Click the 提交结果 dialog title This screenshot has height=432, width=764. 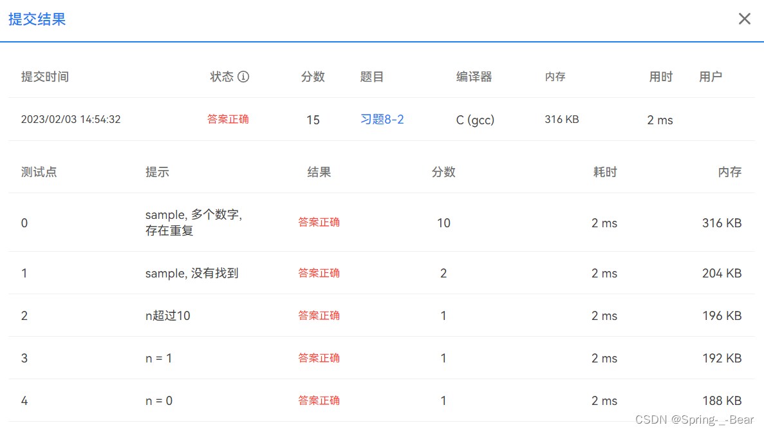point(37,19)
